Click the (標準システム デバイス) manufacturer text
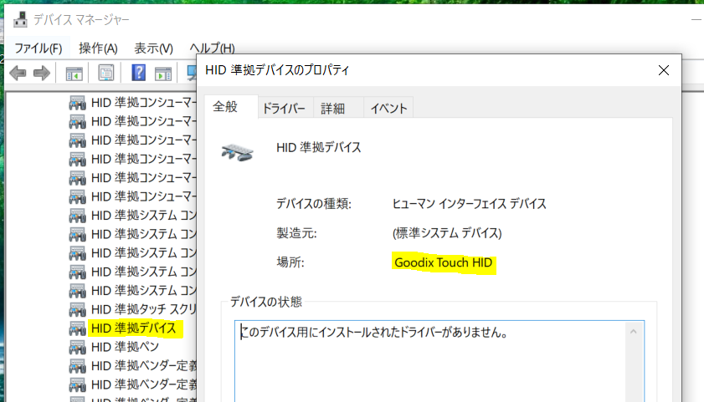 447,233
